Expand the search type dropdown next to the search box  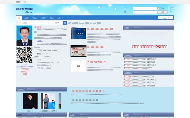pos(58,23)
